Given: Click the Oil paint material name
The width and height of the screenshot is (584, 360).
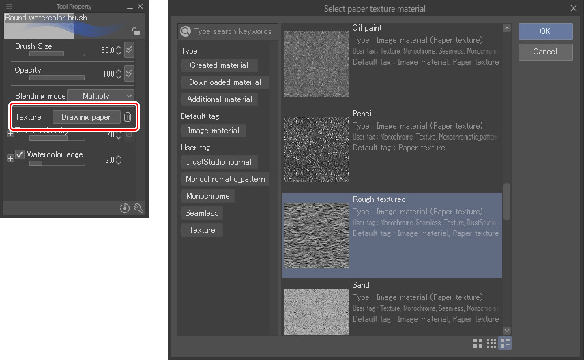Looking at the screenshot, I should pos(367,28).
